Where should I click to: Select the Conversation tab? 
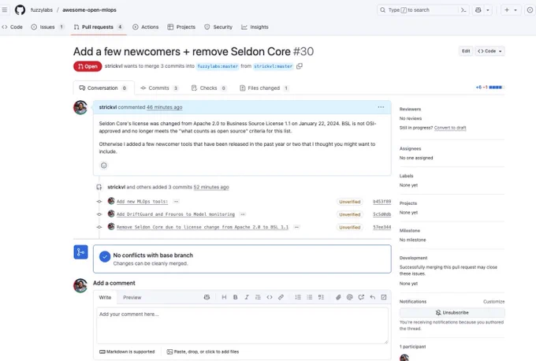pyautogui.click(x=103, y=87)
